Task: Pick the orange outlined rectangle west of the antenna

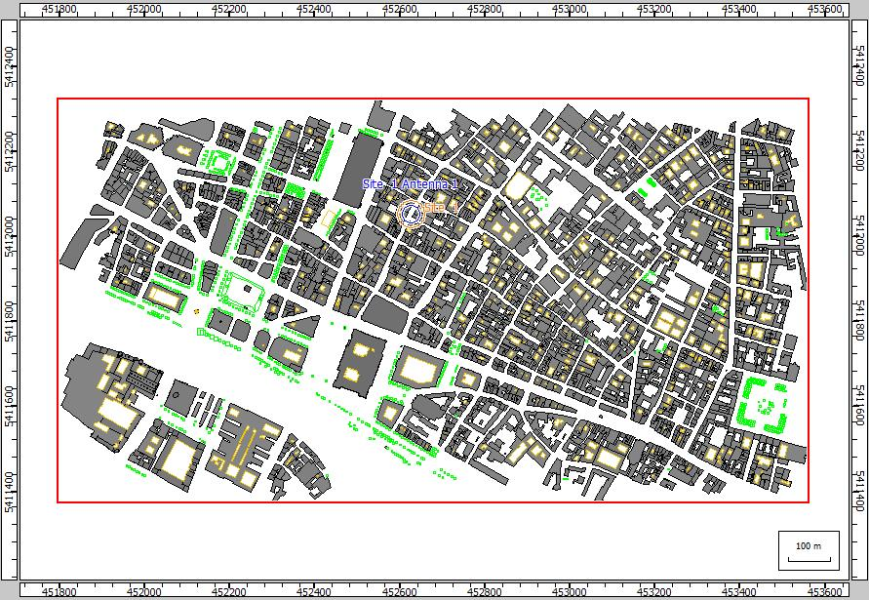Action: point(329,220)
